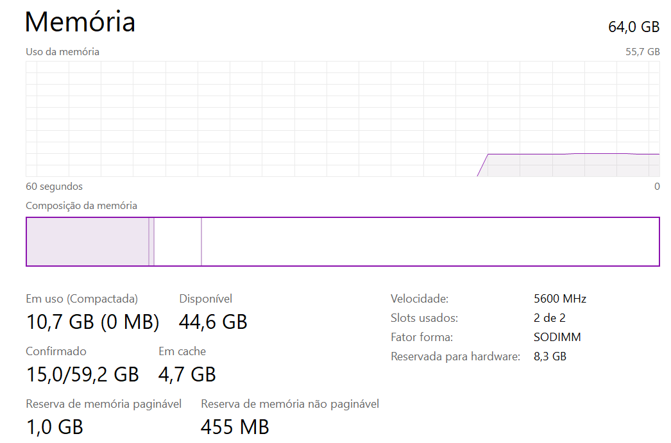Screen dimensions: 671x443
Task: Click the 60 segundos graph axis label
Action: tap(54, 187)
